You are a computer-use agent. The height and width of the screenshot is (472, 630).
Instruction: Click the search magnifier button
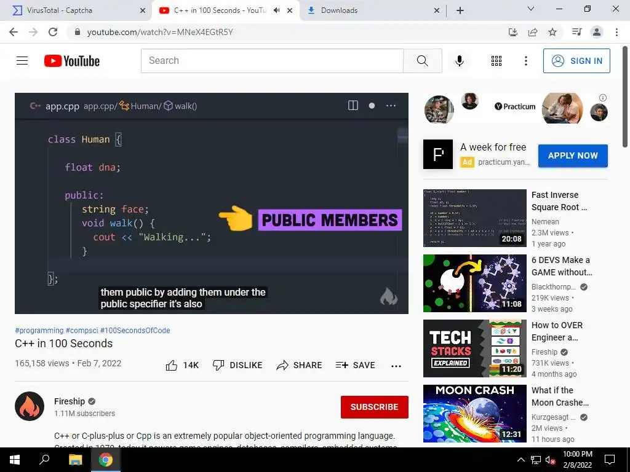point(422,61)
